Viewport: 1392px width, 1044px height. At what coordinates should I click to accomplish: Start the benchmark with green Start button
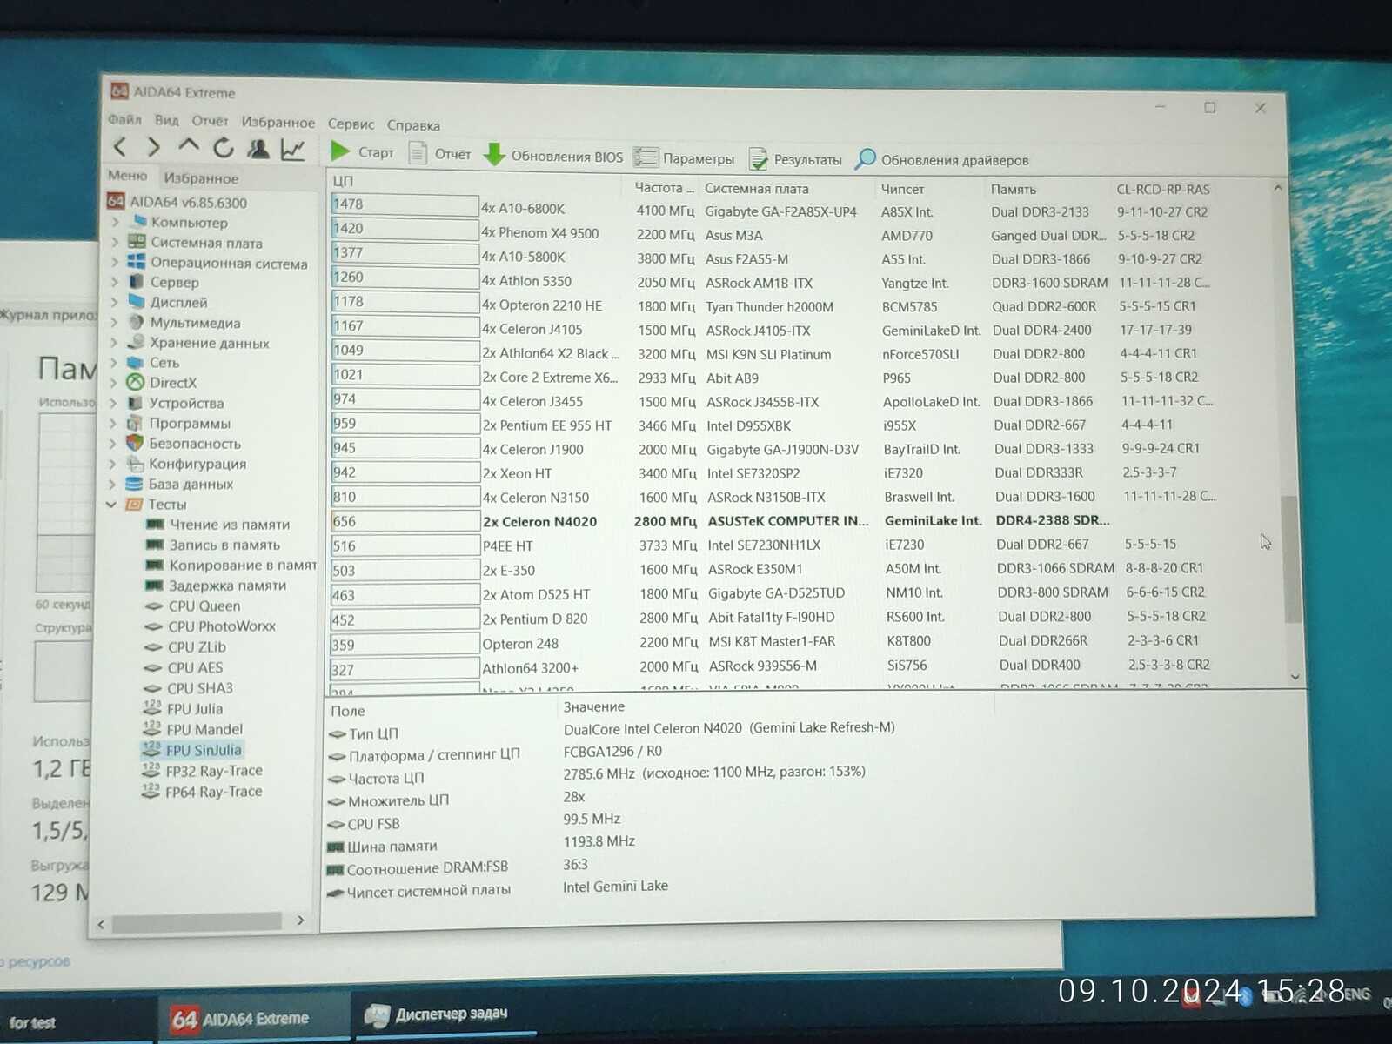(x=362, y=152)
